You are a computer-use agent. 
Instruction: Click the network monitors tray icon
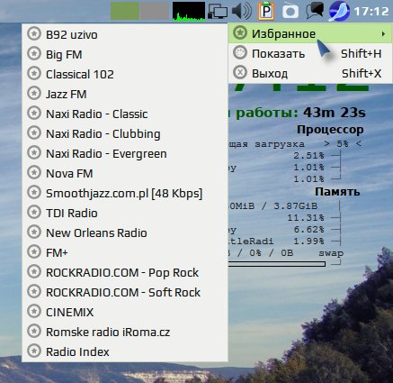218,12
